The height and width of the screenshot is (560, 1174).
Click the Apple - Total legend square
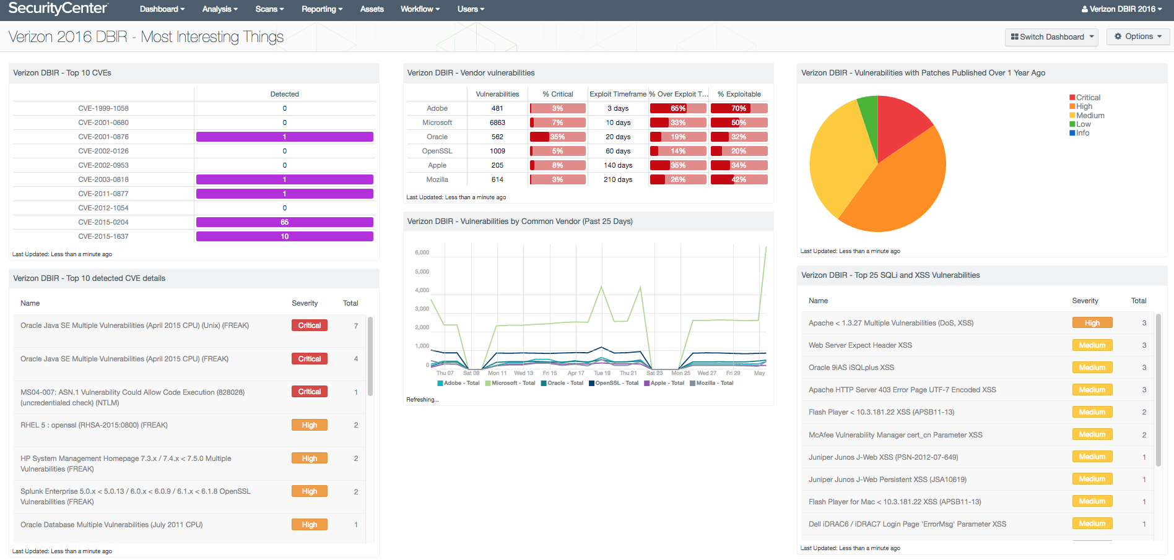click(646, 384)
